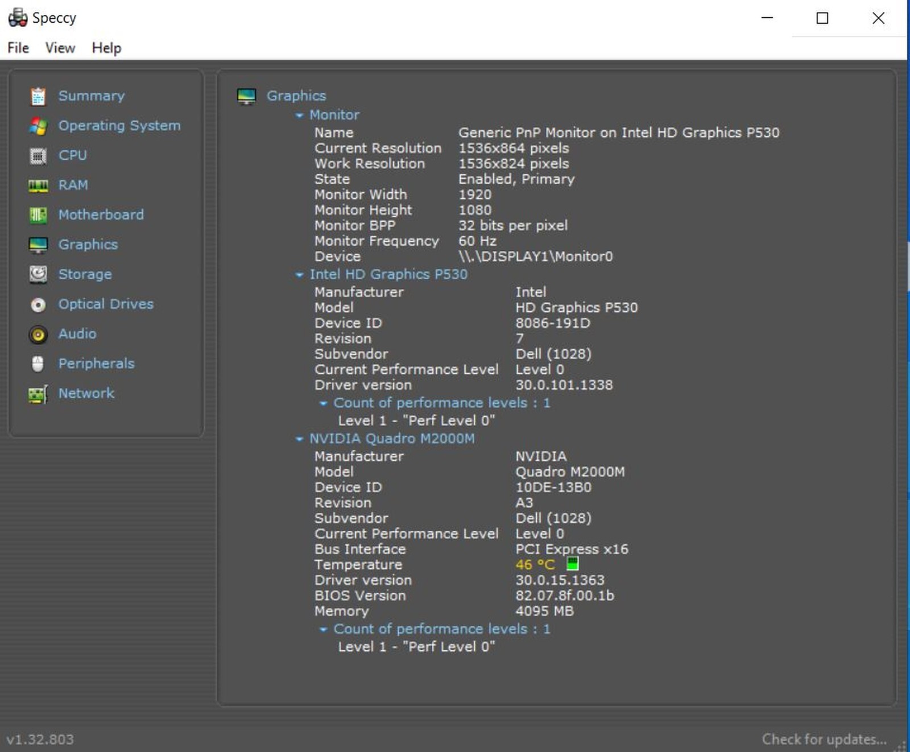The height and width of the screenshot is (752, 910).
Task: Select the Enabled, Primary state value
Action: click(516, 179)
